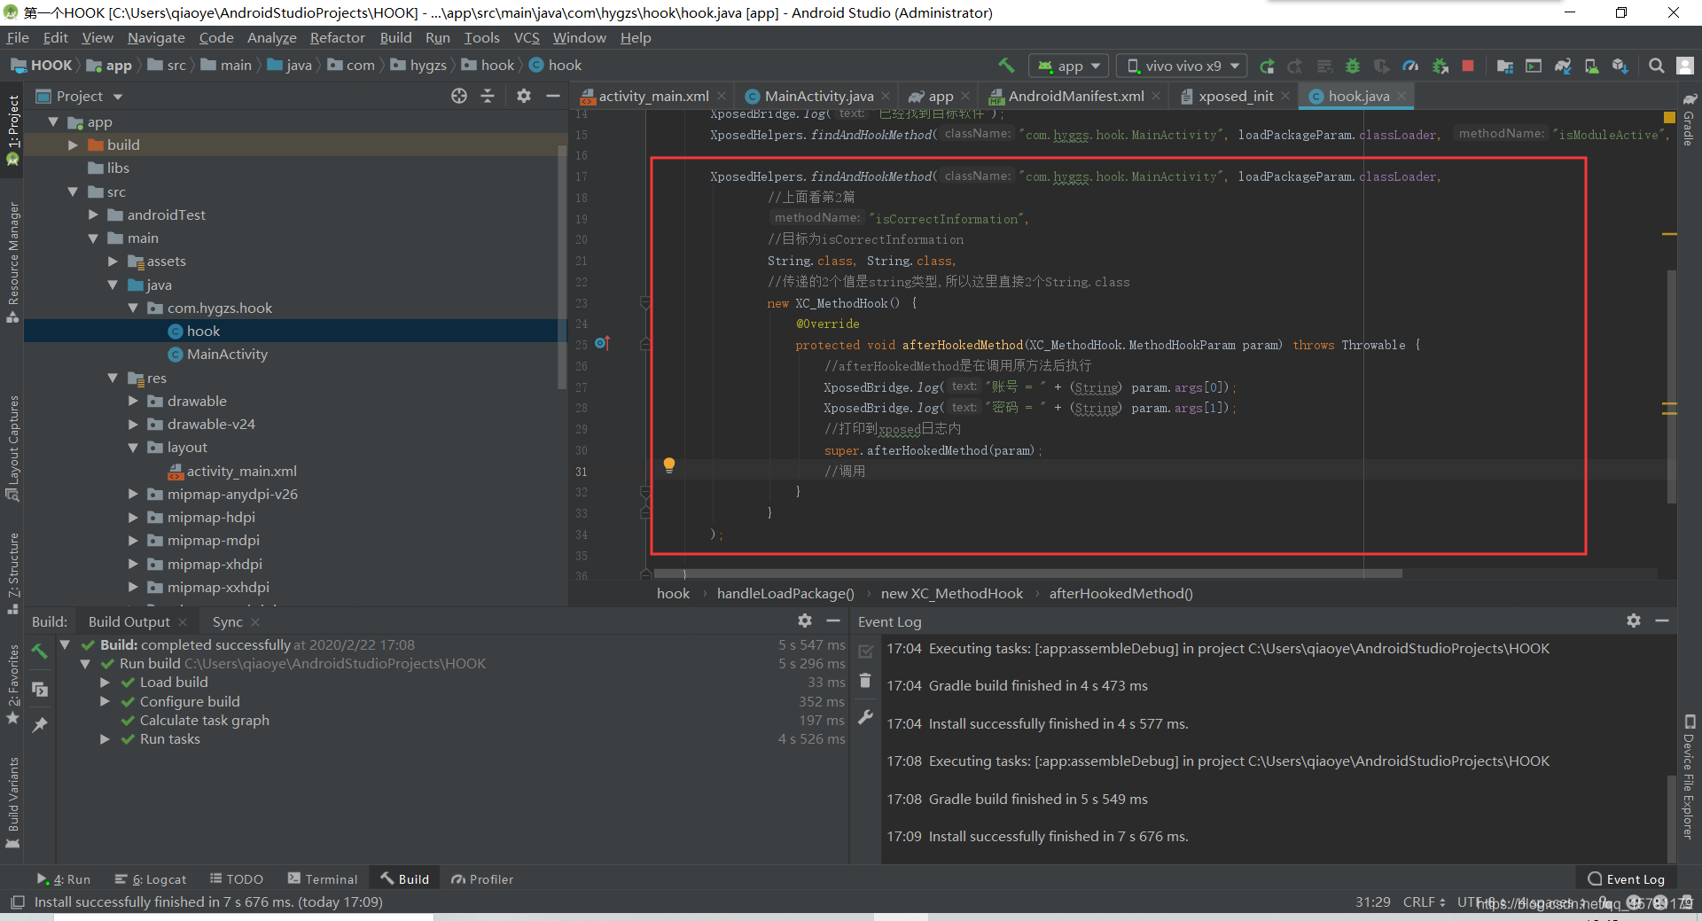
Task: Toggle Gradle side panel
Action: click(1690, 119)
